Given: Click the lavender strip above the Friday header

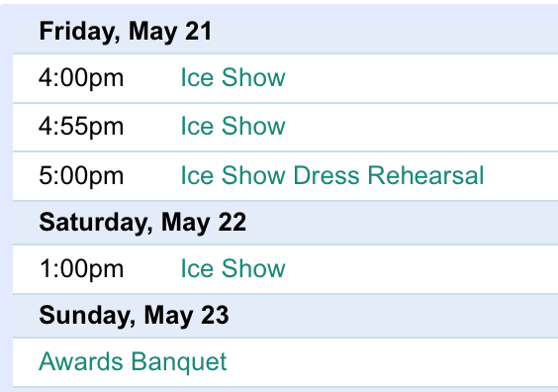Looking at the screenshot, I should click(x=279, y=12).
